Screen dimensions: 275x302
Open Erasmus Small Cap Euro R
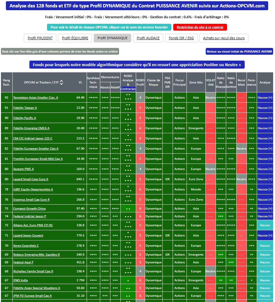point(32,200)
